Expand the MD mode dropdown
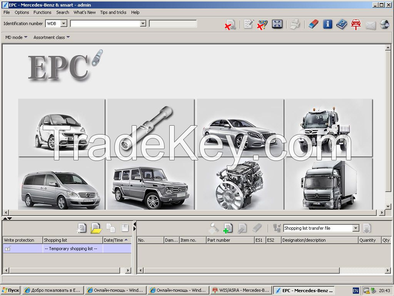 point(16,37)
